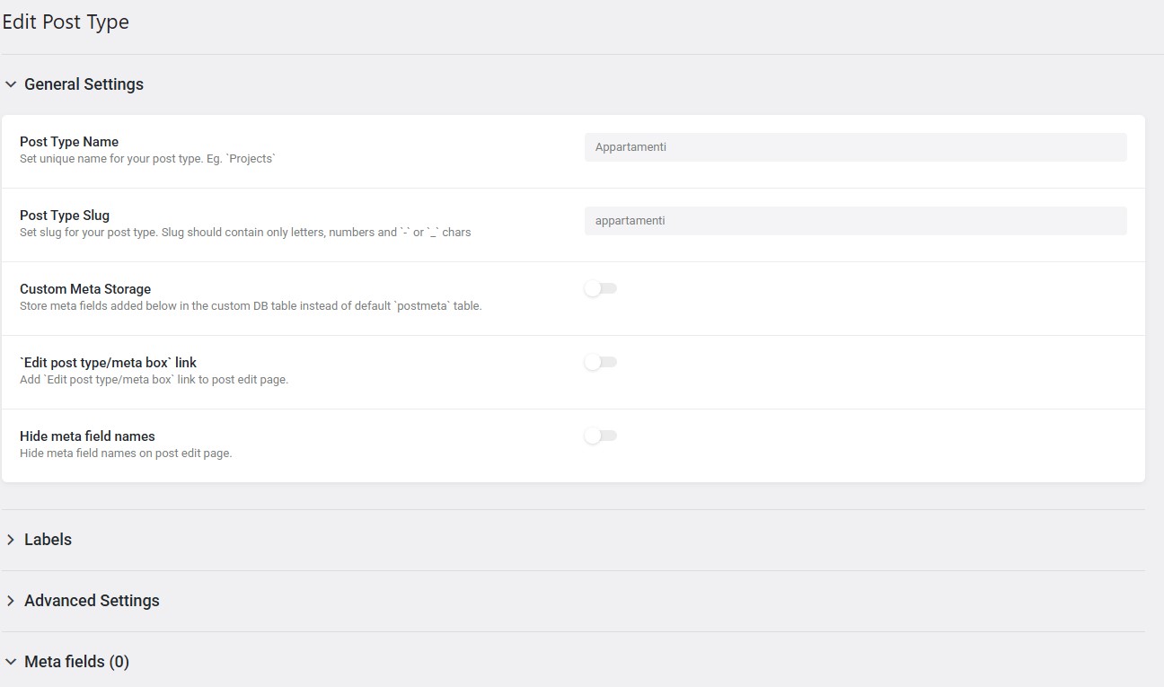Click the Post Type Name label text
This screenshot has width=1164, height=687.
[x=69, y=142]
